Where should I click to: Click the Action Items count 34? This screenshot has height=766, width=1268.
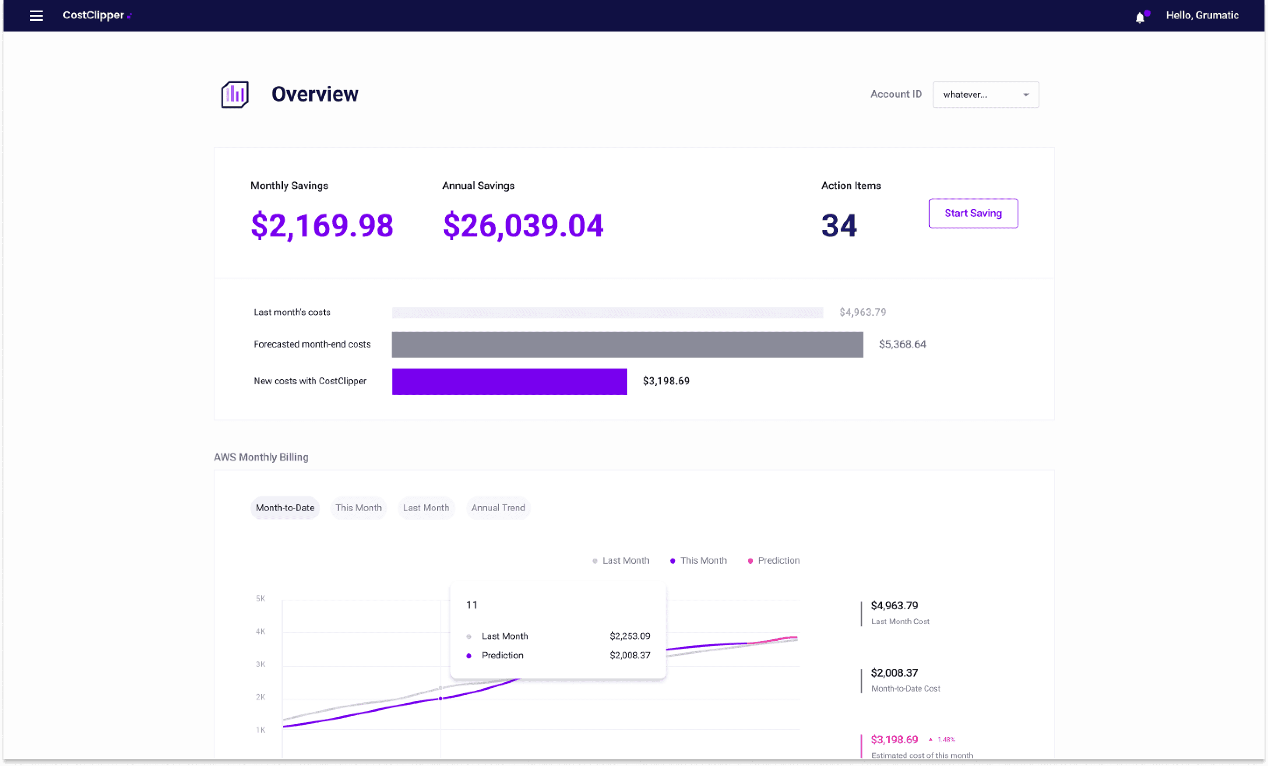839,226
